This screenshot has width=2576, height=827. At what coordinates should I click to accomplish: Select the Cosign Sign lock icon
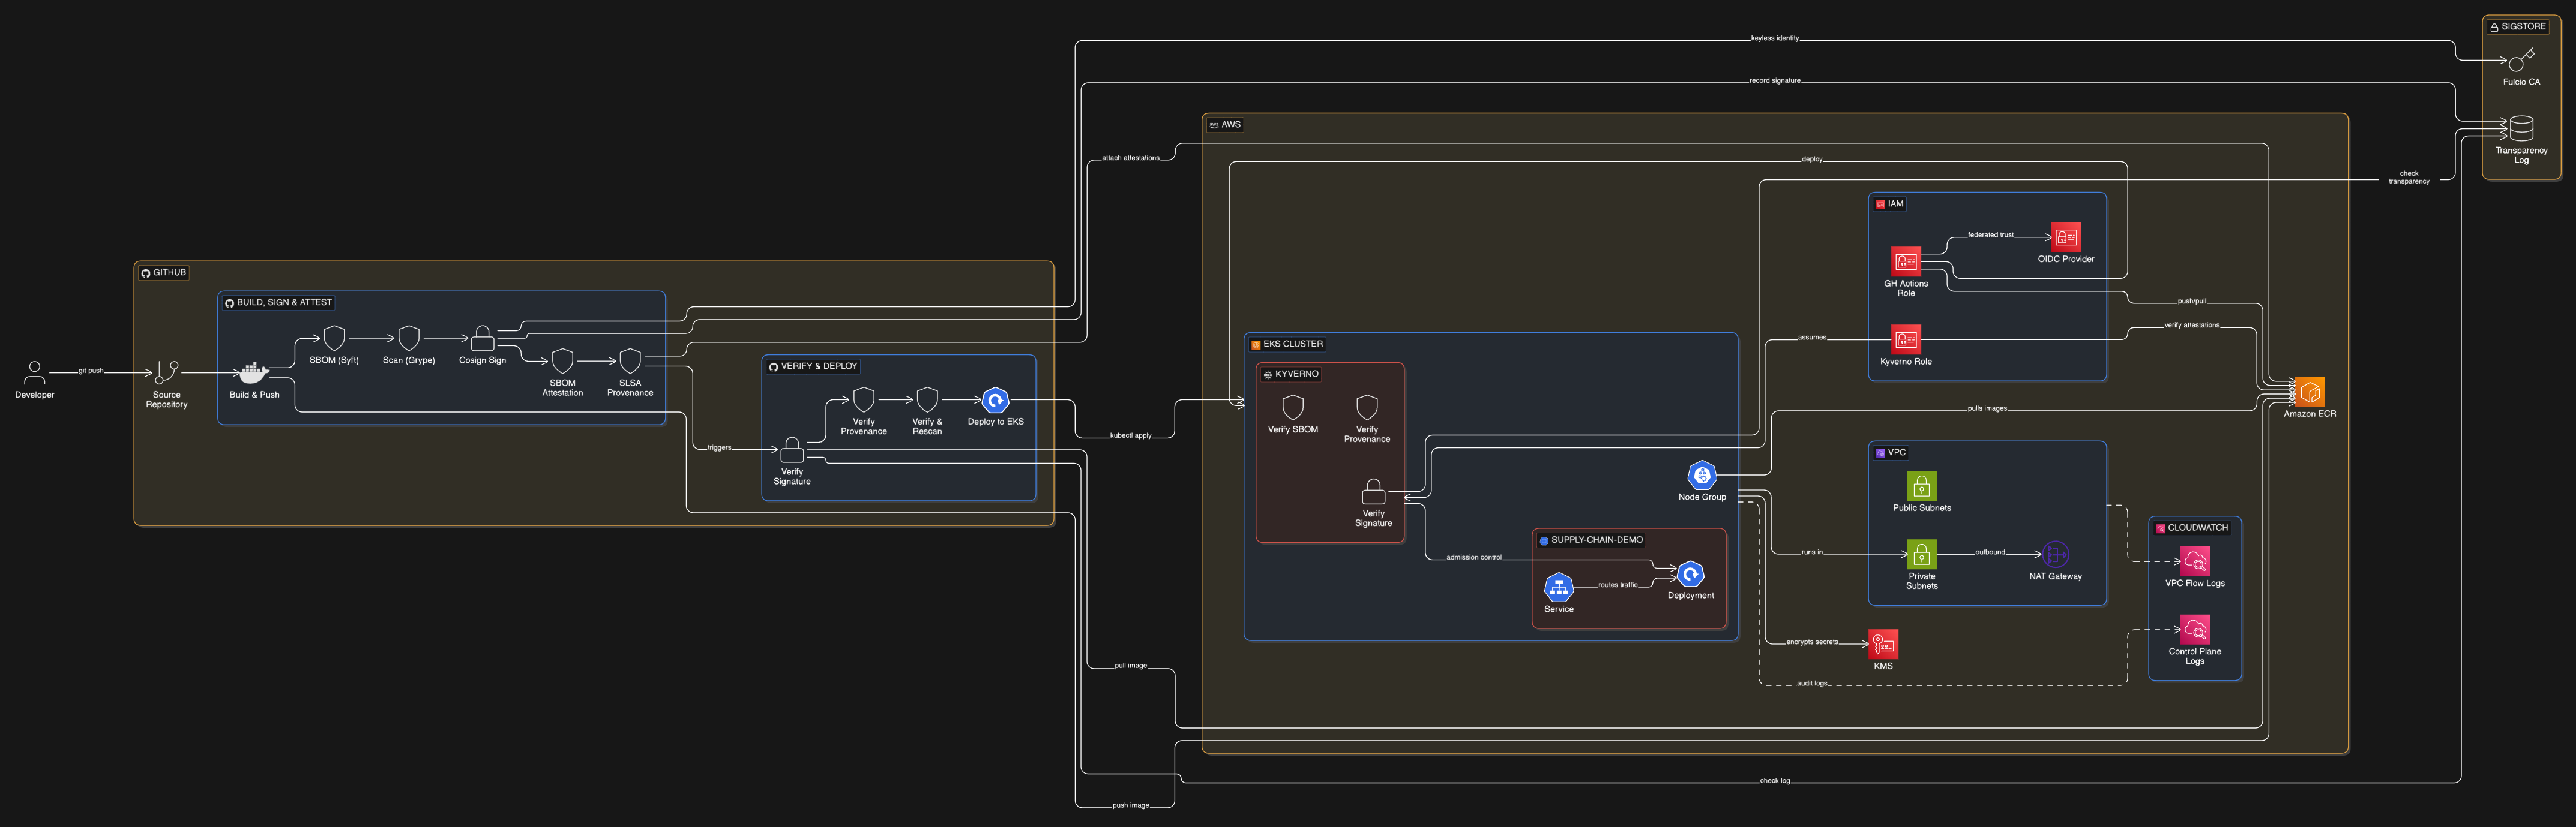pyautogui.click(x=482, y=338)
